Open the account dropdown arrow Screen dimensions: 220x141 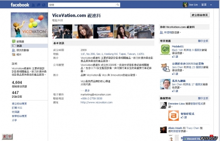pyautogui.click(x=211, y=5)
